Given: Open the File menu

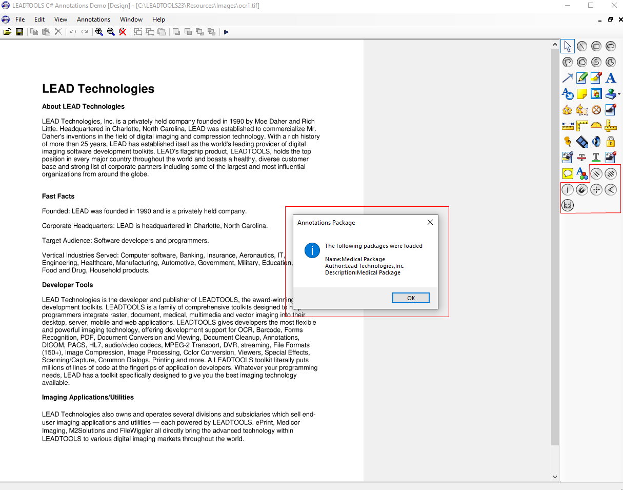Looking at the screenshot, I should 20,19.
